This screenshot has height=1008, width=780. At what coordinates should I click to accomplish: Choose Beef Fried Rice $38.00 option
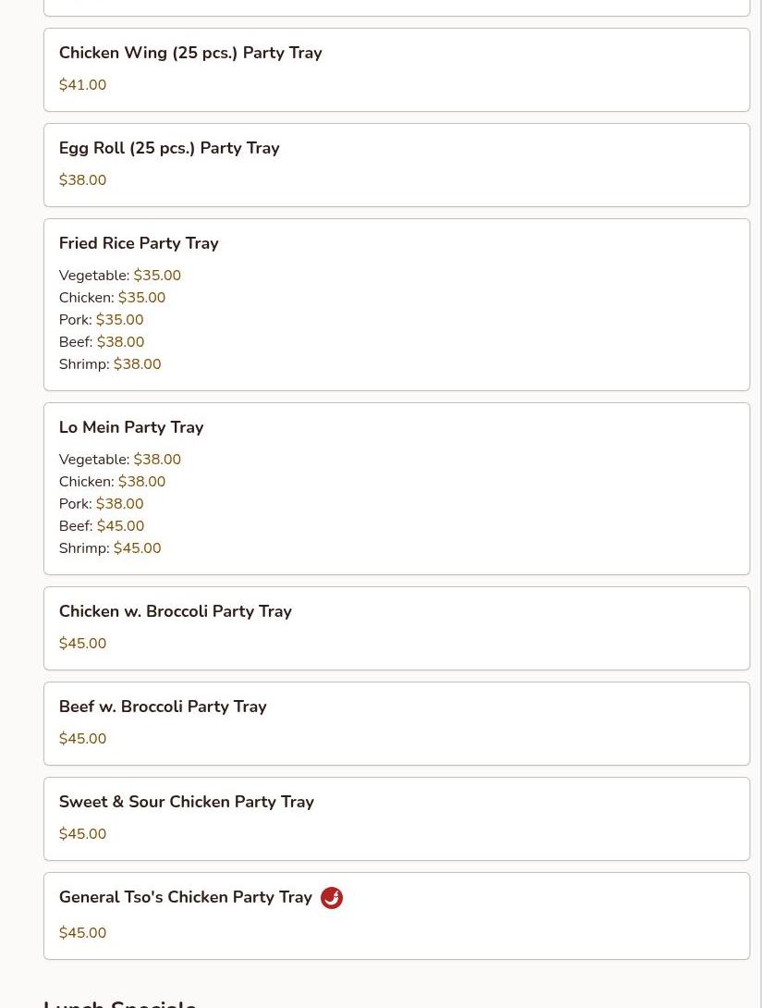coord(102,342)
